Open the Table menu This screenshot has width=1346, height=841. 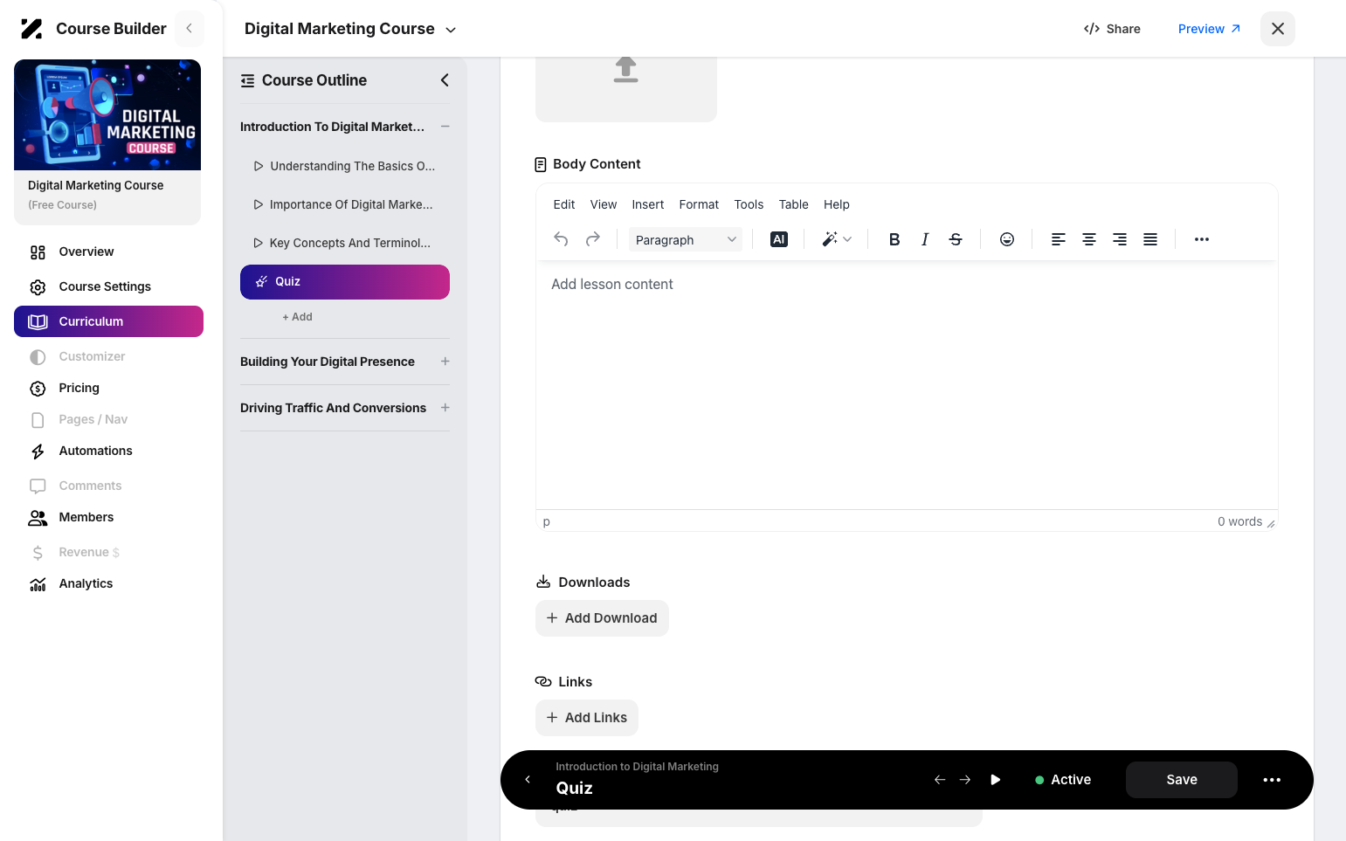tap(794, 204)
